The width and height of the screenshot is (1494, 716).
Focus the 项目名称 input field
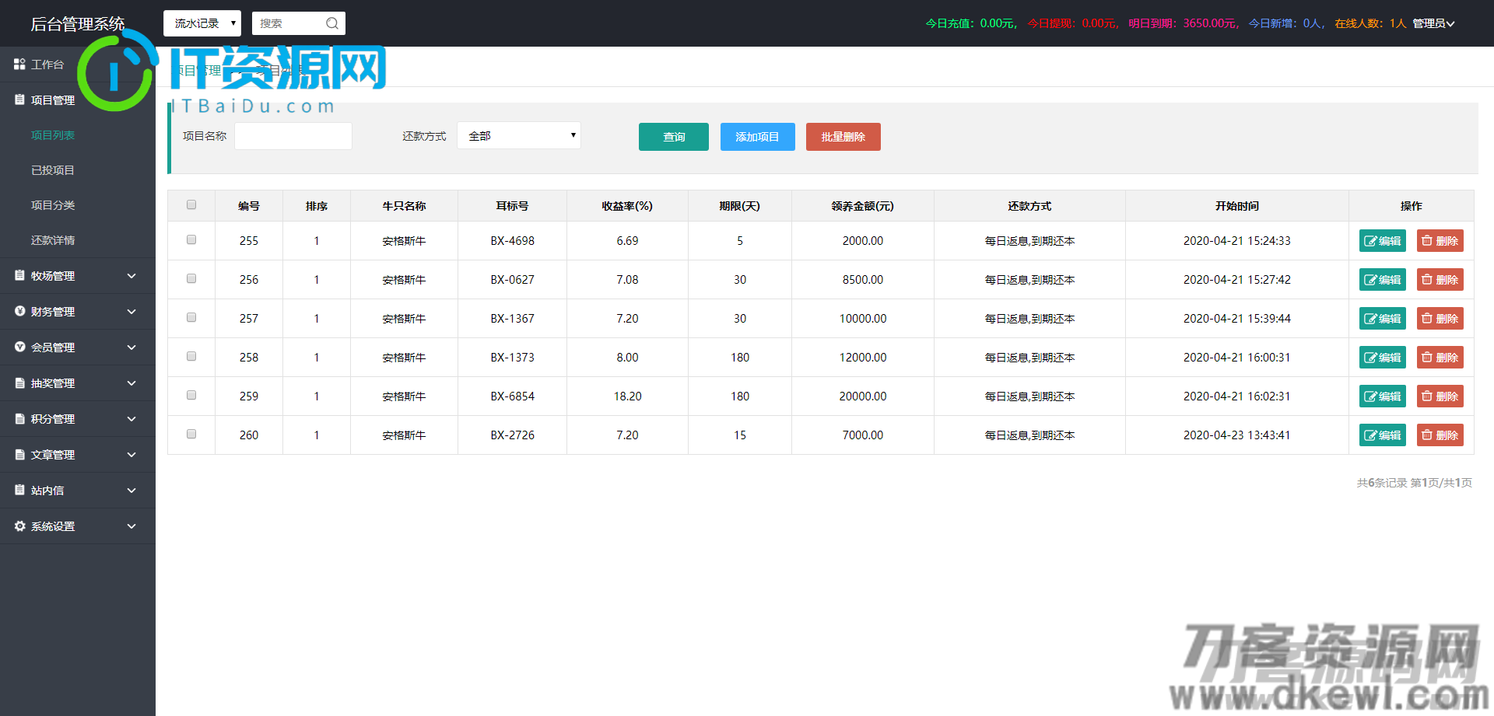293,136
